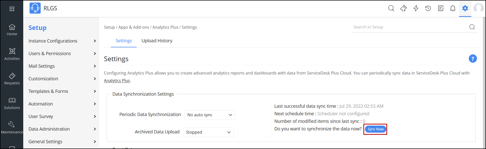Open the notifications bell
This screenshot has width=486, height=149.
pyautogui.click(x=453, y=8)
